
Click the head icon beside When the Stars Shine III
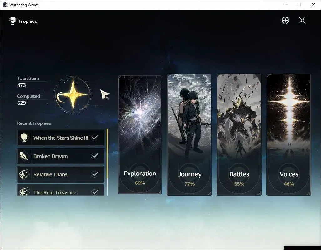tap(24, 137)
